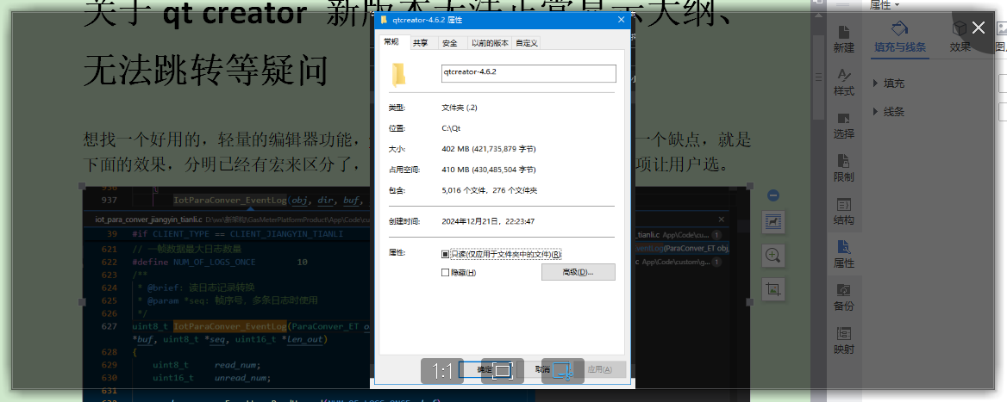Click the screenshot scissors icon in preview bar
The height and width of the screenshot is (402, 1007).
(x=563, y=371)
